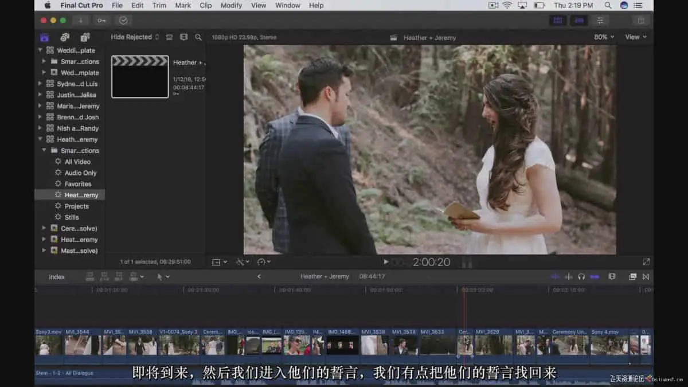
Task: Open the Clip Appearance filmstrip in timeline
Action: point(612,277)
